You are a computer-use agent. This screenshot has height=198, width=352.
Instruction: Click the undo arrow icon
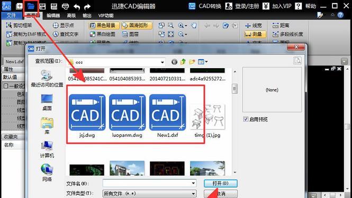77,7
